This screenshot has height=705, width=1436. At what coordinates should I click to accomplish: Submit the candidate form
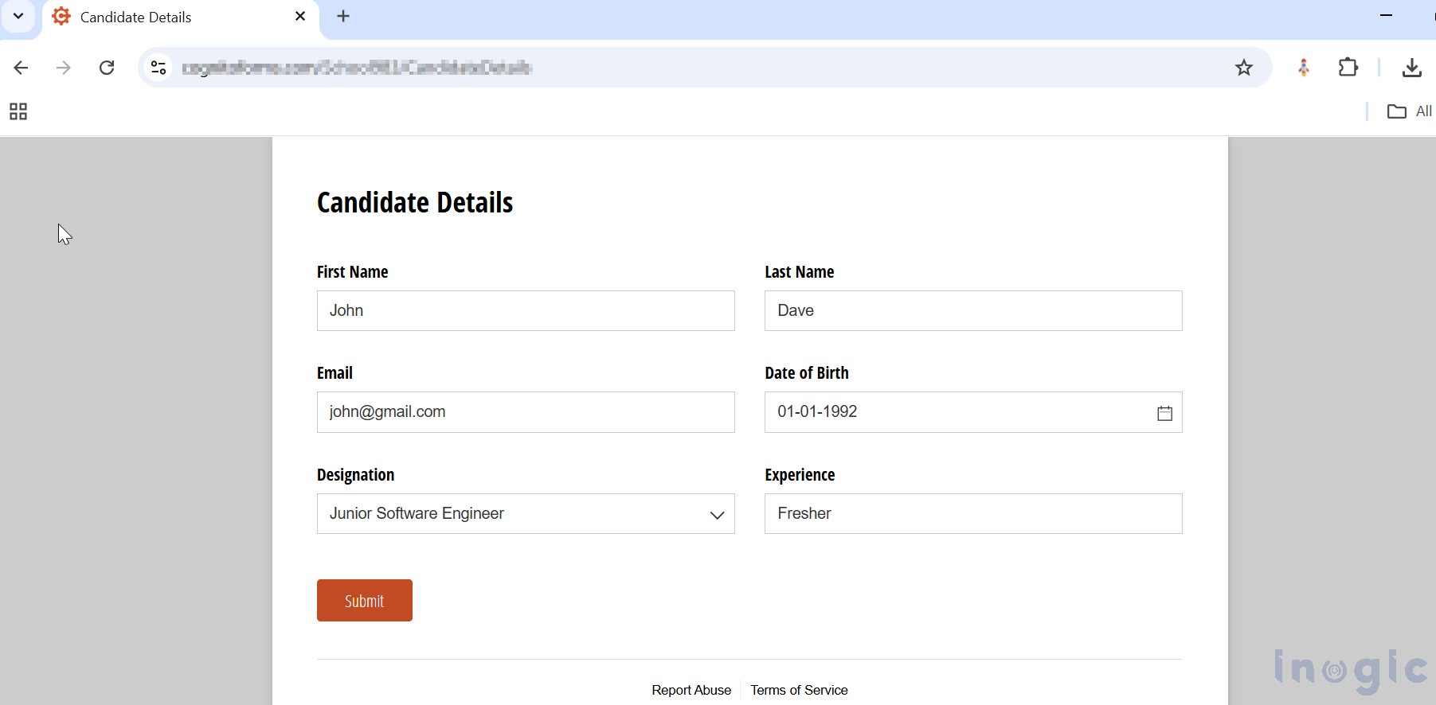point(365,601)
